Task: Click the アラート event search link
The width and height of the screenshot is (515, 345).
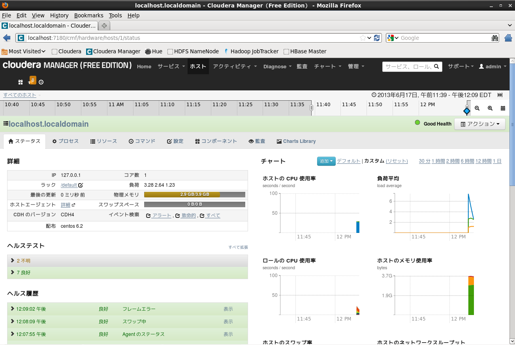Action: click(162, 216)
